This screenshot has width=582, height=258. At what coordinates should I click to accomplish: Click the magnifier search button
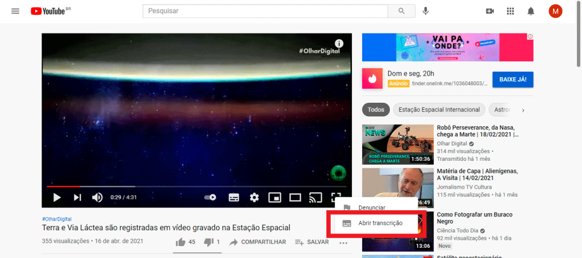pyautogui.click(x=402, y=11)
